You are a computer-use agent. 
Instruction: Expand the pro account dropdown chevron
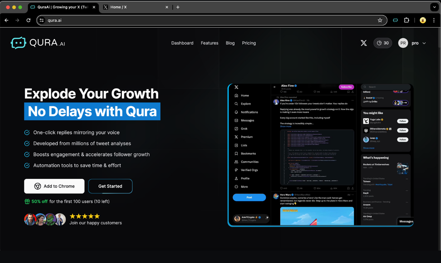click(424, 43)
